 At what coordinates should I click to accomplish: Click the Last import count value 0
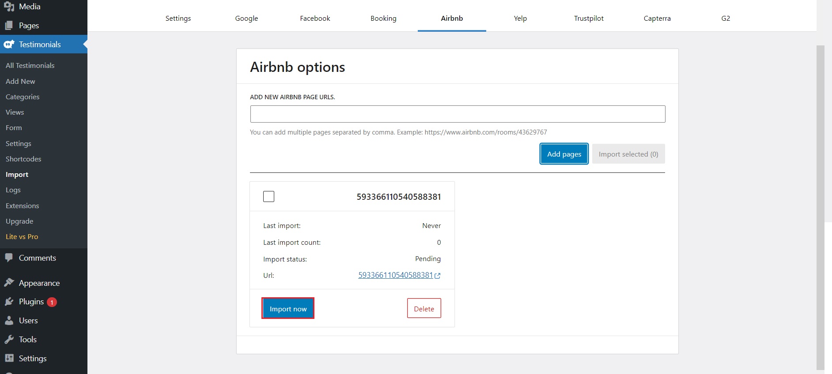(439, 242)
